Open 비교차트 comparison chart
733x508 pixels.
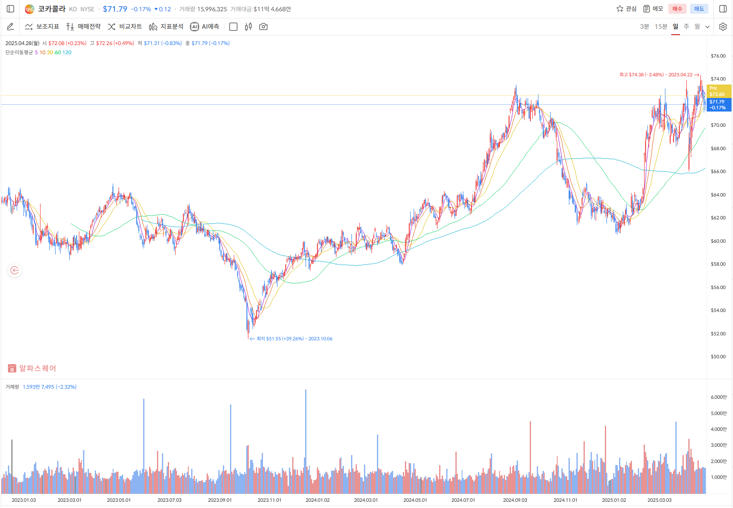[125, 27]
